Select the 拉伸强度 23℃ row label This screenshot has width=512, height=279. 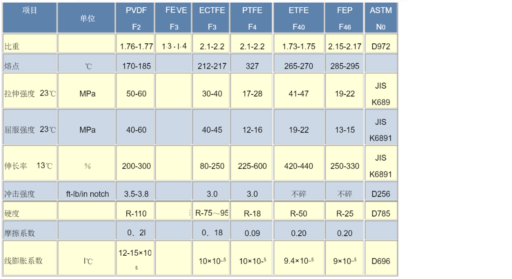click(x=29, y=94)
